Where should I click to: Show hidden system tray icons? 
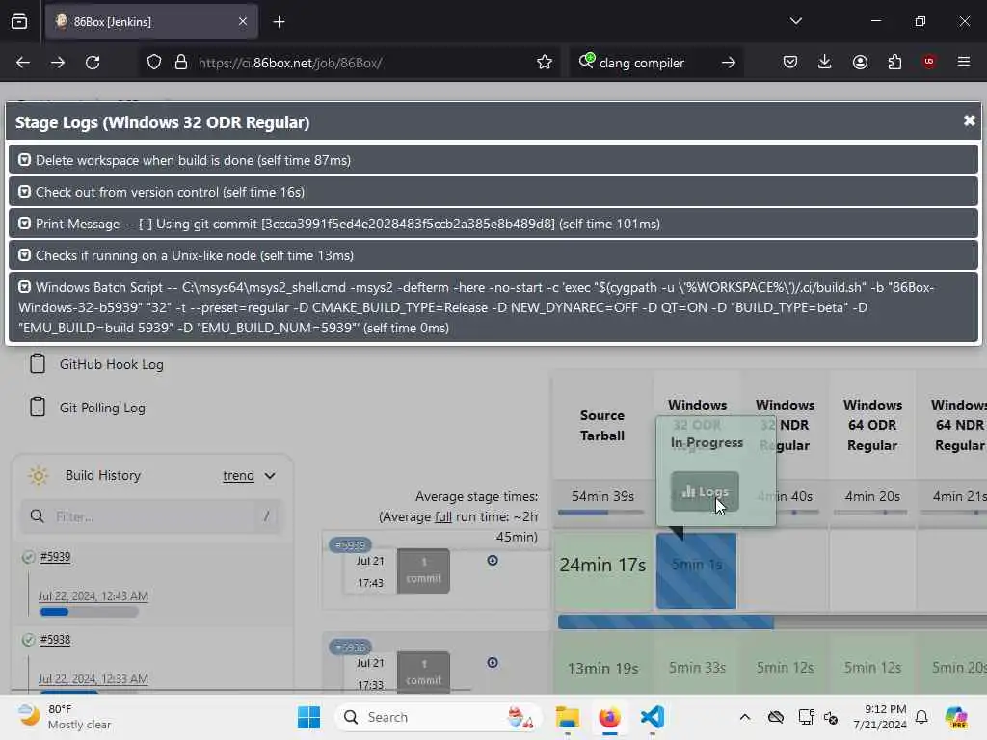pyautogui.click(x=745, y=717)
